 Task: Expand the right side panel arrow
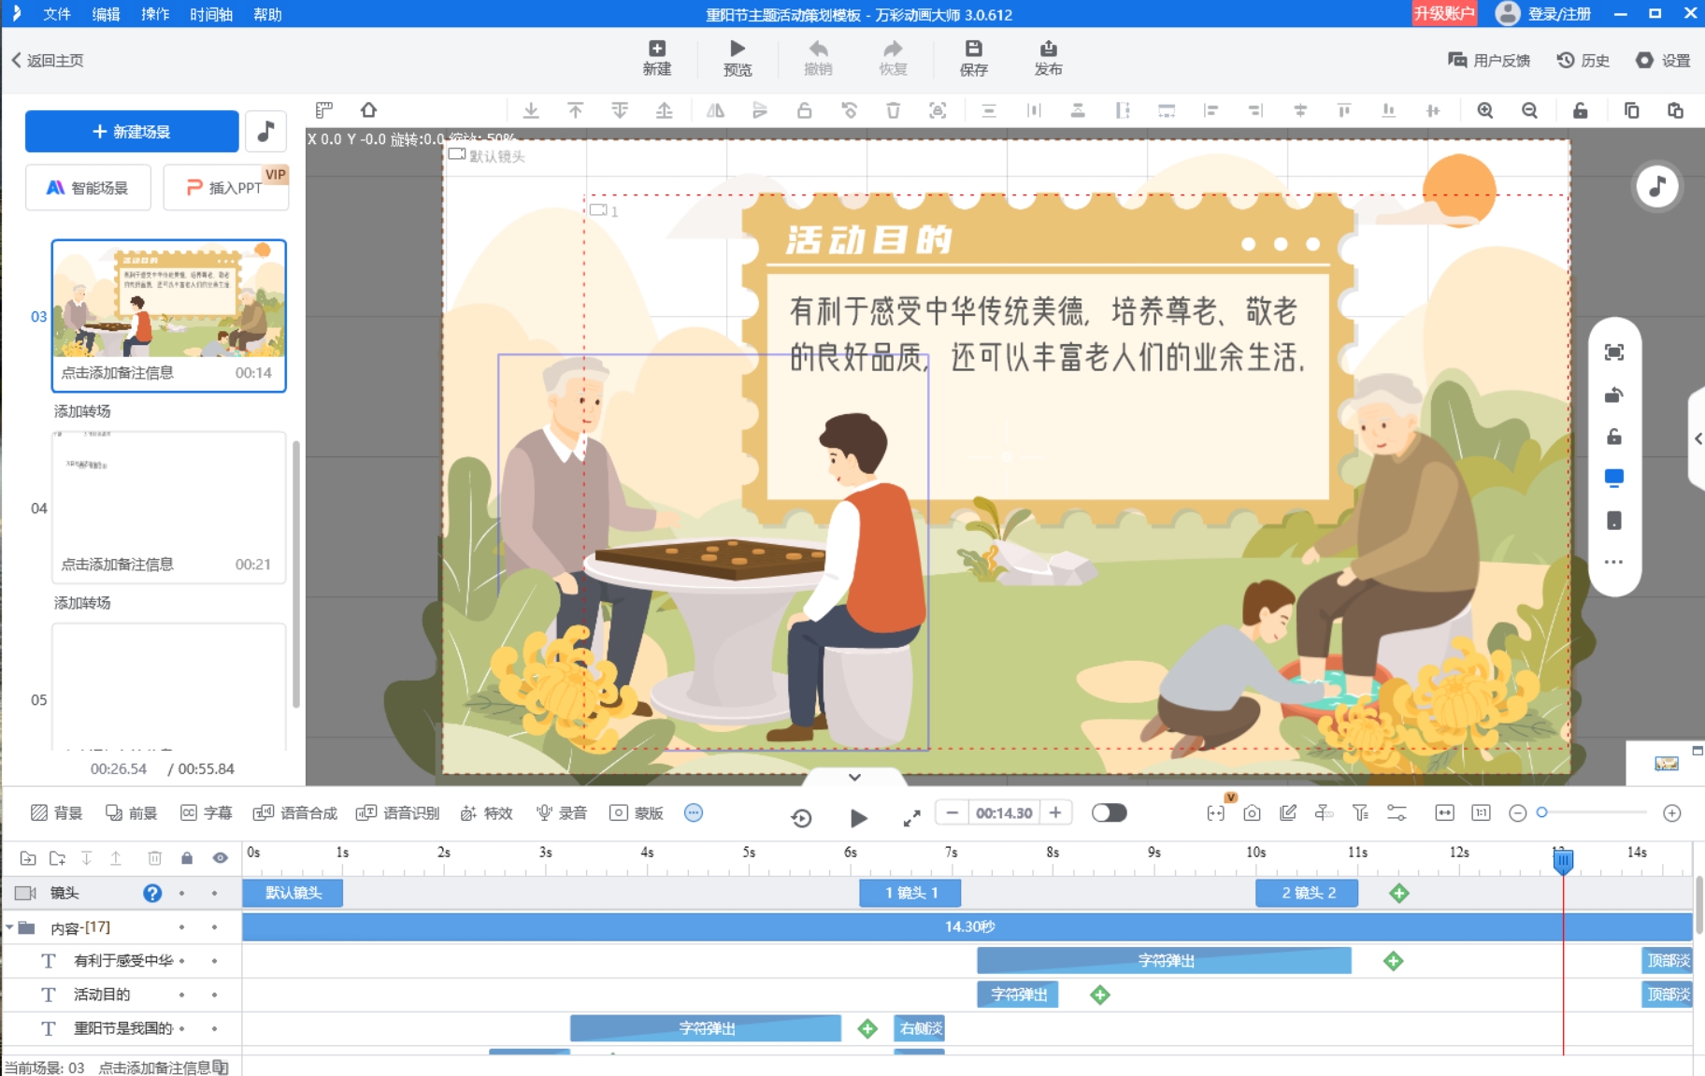coord(1698,438)
